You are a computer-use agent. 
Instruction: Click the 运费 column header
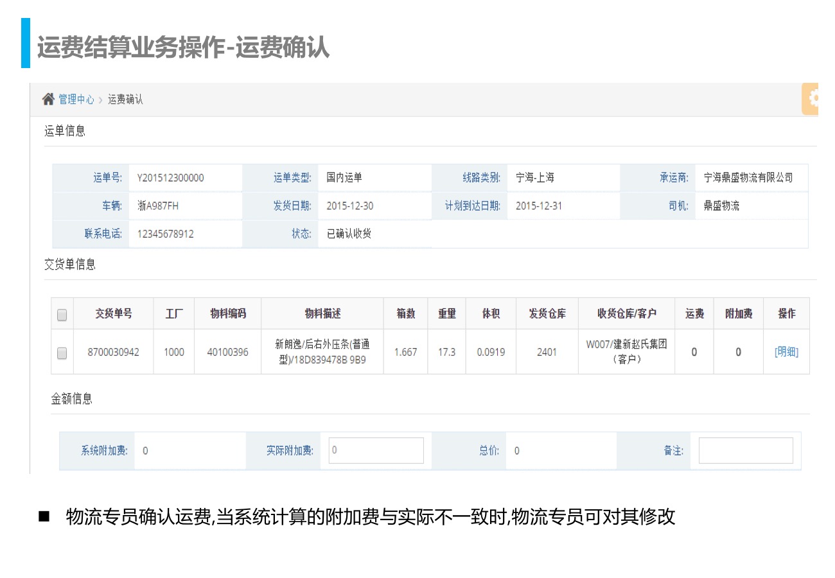(694, 313)
